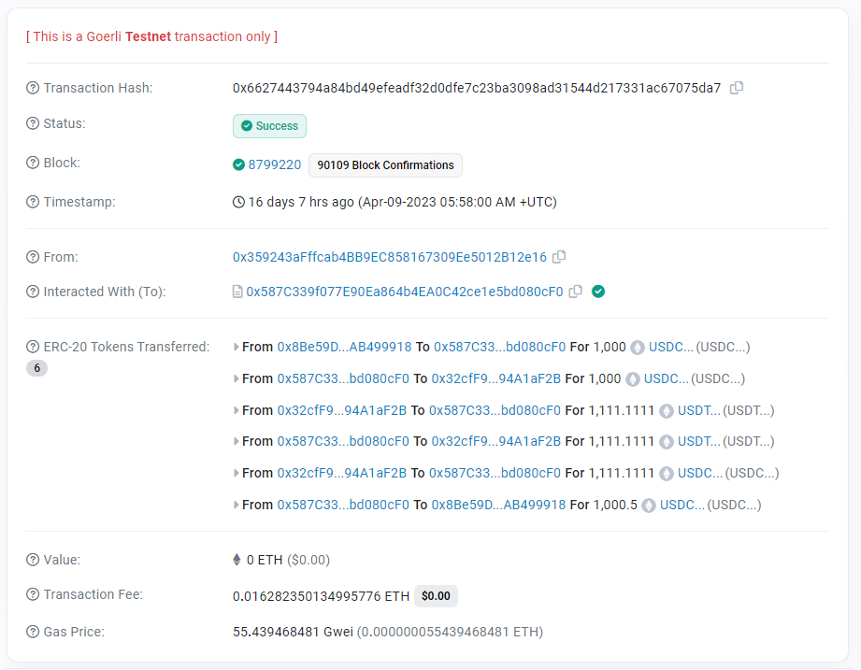The width and height of the screenshot is (861, 670).
Task: Click the help icon beside From
Action: (x=33, y=257)
